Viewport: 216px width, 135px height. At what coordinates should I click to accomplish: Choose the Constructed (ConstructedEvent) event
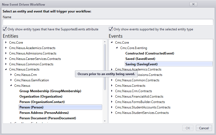[150, 53]
